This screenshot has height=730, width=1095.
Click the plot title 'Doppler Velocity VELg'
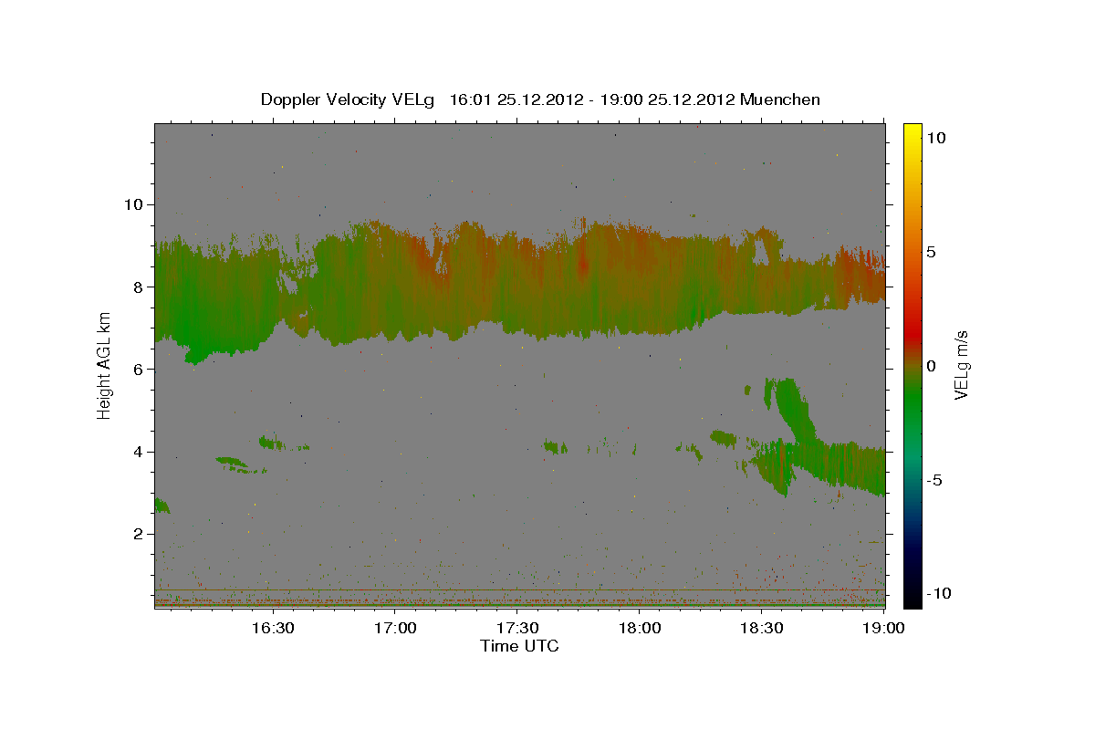click(x=349, y=99)
